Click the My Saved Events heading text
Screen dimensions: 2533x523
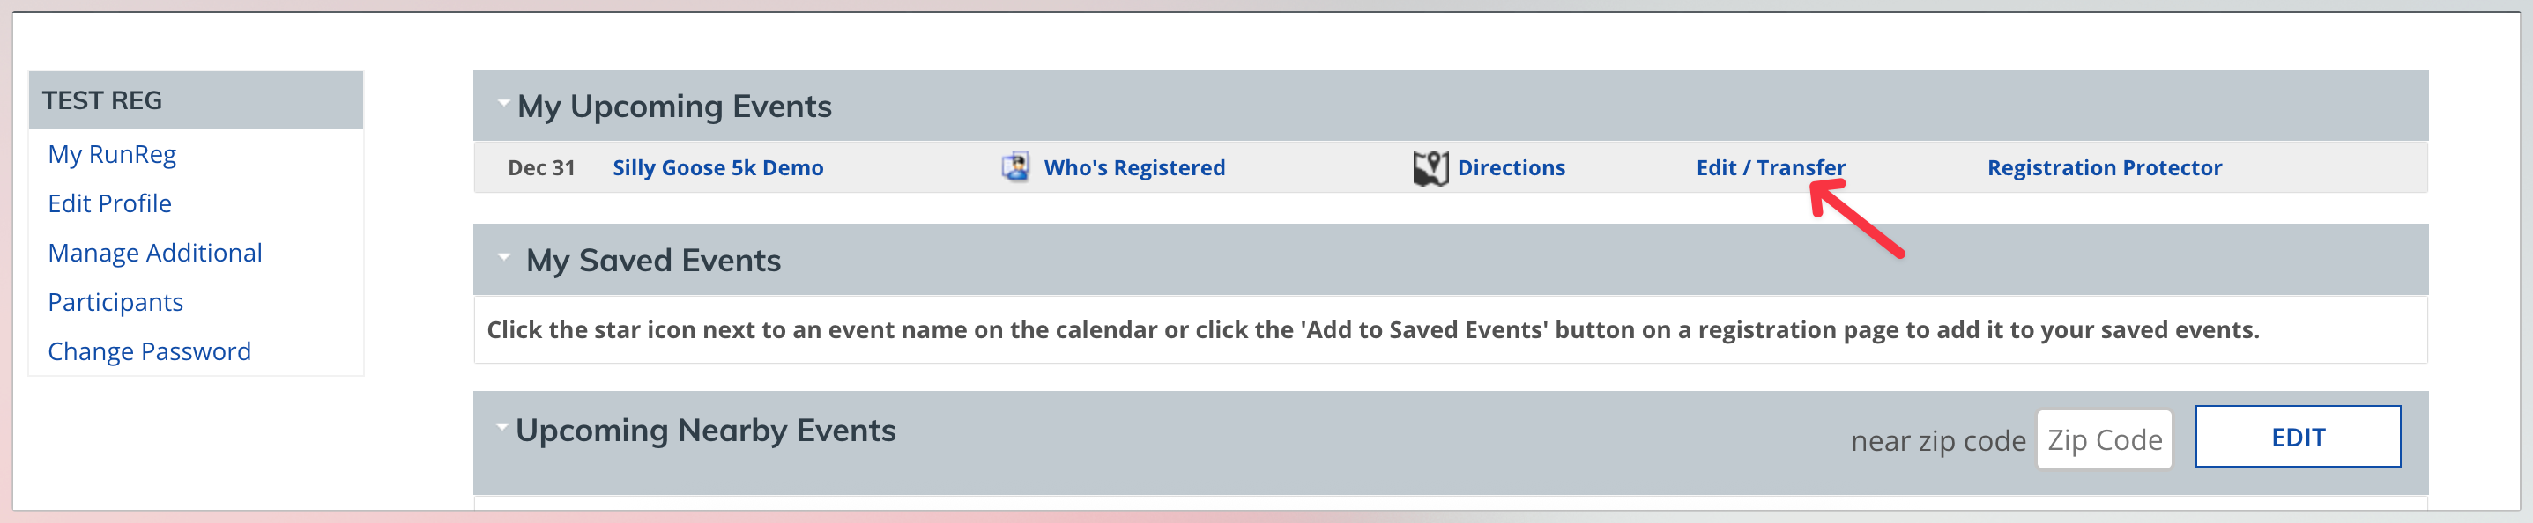[x=653, y=261]
